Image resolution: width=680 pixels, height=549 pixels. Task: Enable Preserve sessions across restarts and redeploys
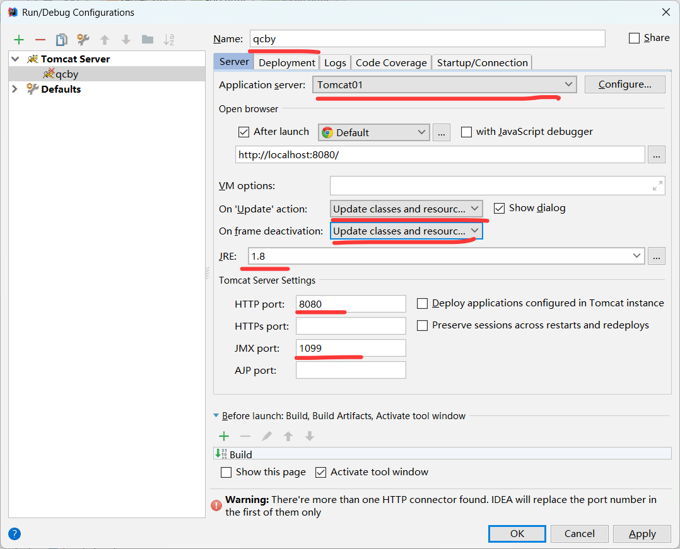click(422, 325)
